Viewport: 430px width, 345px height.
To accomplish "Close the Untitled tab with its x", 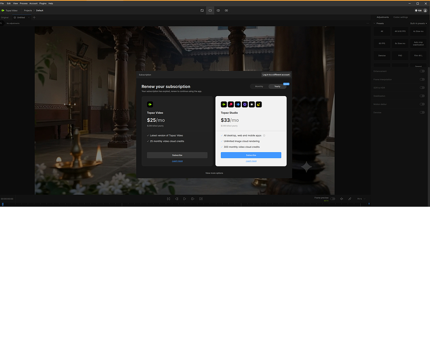I will [29, 17].
